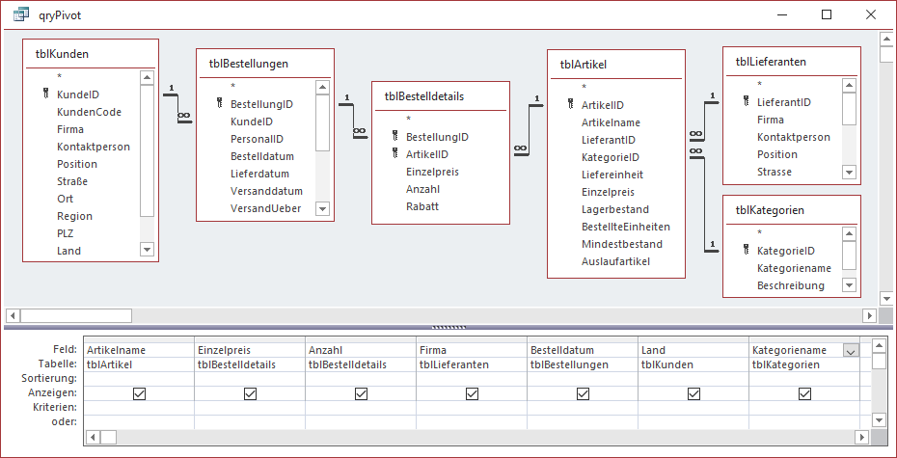Screen dimensions: 897x458
Task: Toggle Anzeigen checkbox in the Firma column
Action: (473, 393)
